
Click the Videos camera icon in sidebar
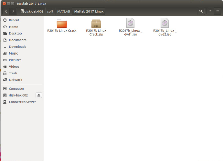[5, 66]
